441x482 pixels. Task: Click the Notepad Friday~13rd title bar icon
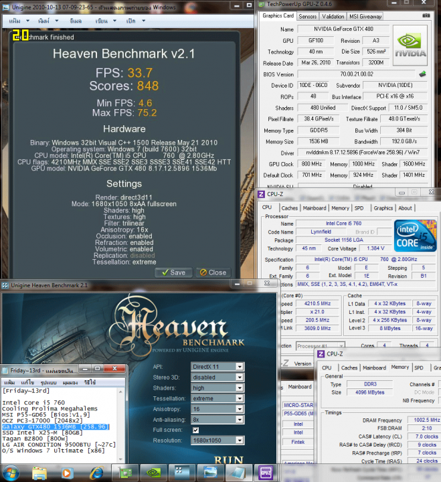[x=5, y=371]
